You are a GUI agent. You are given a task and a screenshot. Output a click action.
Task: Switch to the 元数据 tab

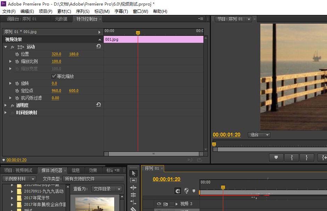(61, 19)
